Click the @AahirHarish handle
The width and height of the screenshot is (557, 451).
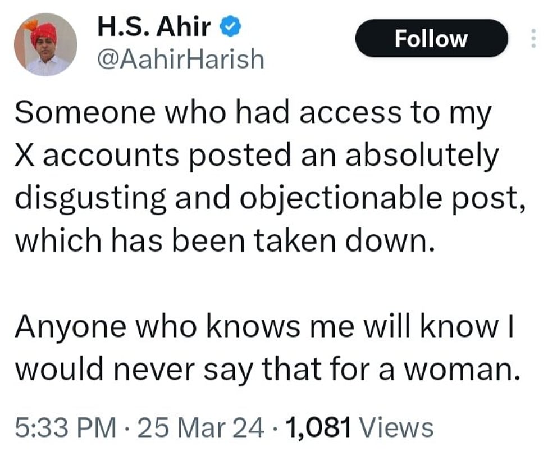(x=180, y=58)
